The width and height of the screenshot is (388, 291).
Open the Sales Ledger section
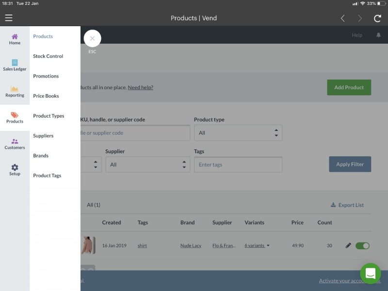15,65
